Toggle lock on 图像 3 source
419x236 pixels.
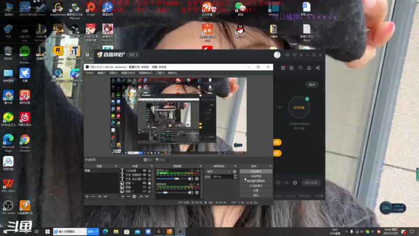coord(149,183)
